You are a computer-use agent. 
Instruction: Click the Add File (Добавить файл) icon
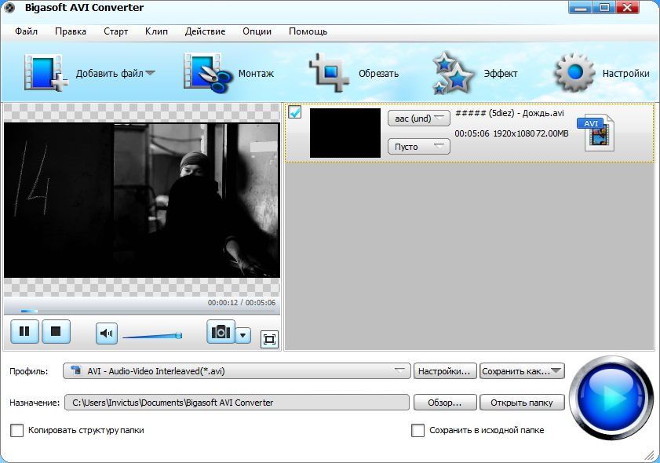tap(46, 73)
